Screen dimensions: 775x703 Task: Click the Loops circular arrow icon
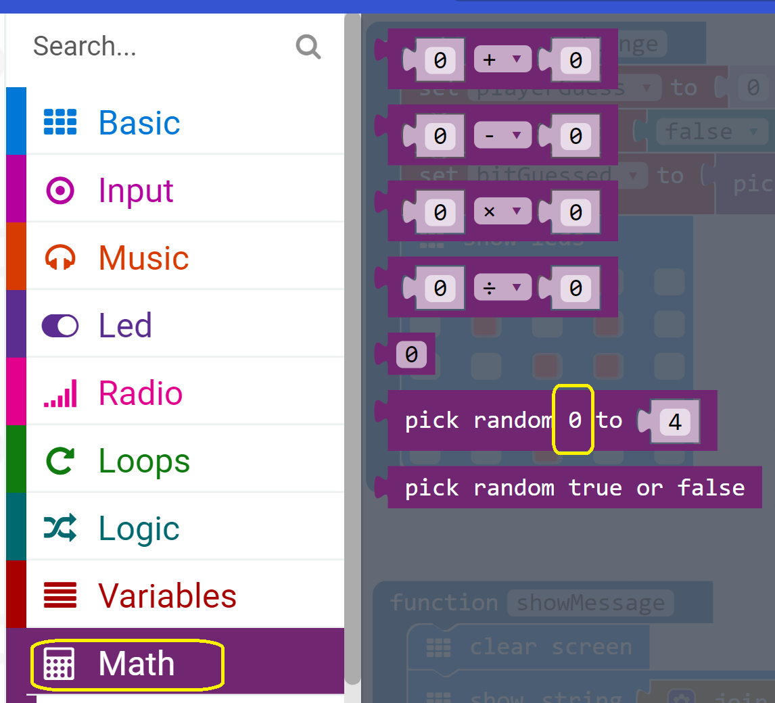tap(61, 460)
